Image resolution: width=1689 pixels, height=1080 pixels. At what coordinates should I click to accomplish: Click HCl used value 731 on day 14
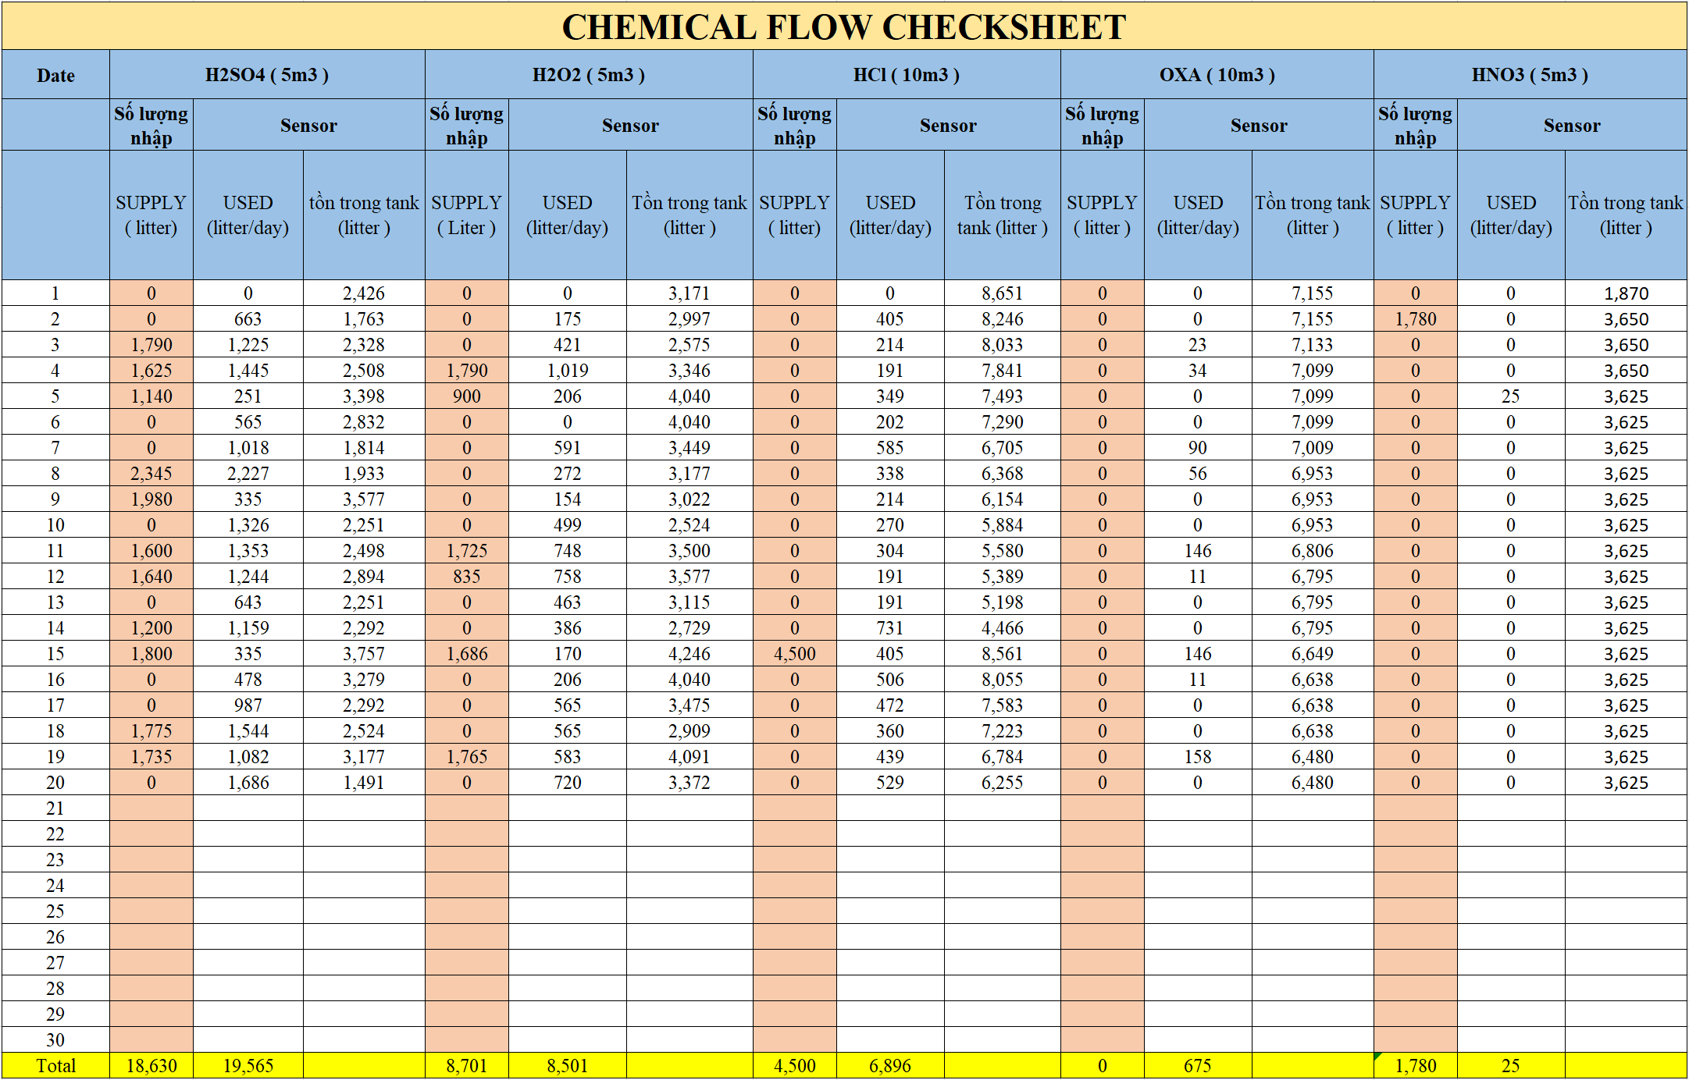pos(890,628)
